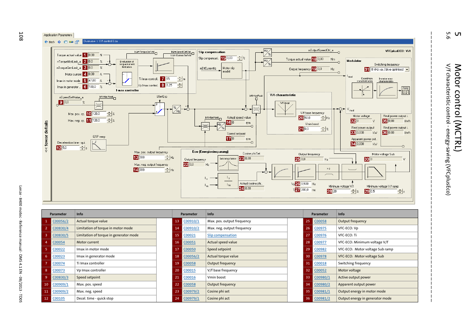Screen dimensions: 474x335
Task: Click Imax in generator mode input field
Action: [x=93, y=87]
